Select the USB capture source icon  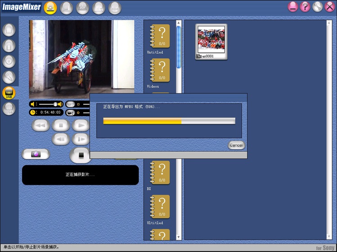(9, 93)
